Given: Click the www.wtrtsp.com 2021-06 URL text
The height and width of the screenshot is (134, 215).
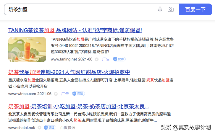Looking at the screenshot, I should tap(30, 94).
